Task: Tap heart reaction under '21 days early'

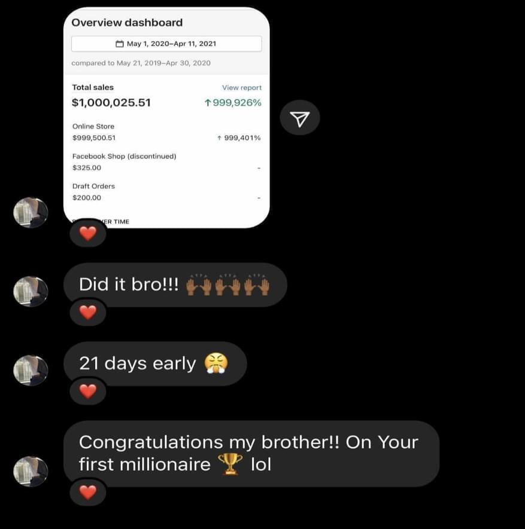Action: pyautogui.click(x=88, y=392)
